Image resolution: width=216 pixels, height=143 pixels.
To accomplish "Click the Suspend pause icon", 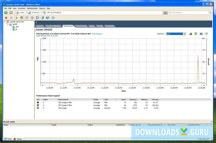I will [11, 18].
